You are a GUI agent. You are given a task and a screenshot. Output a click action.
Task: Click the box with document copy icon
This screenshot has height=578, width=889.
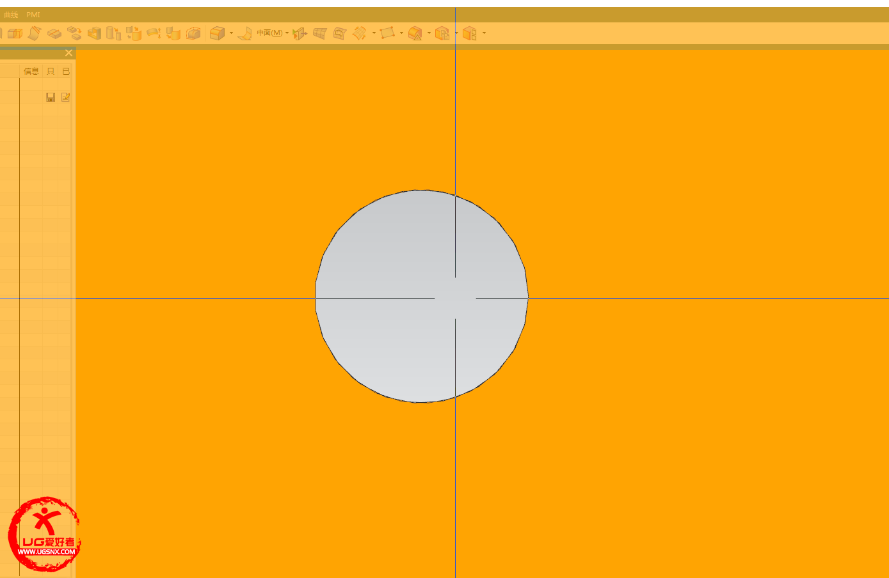pyautogui.click(x=442, y=33)
